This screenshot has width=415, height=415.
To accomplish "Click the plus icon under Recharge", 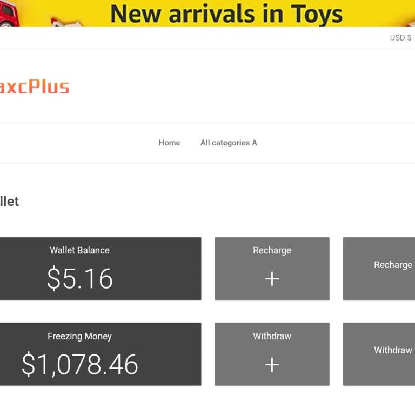I will coord(272,279).
